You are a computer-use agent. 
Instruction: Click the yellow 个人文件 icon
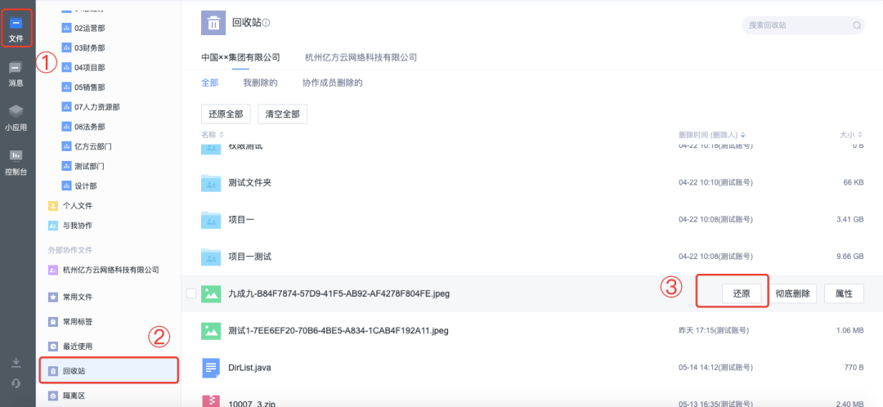[53, 205]
